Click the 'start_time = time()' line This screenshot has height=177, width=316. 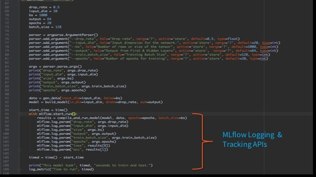click(x=48, y=110)
